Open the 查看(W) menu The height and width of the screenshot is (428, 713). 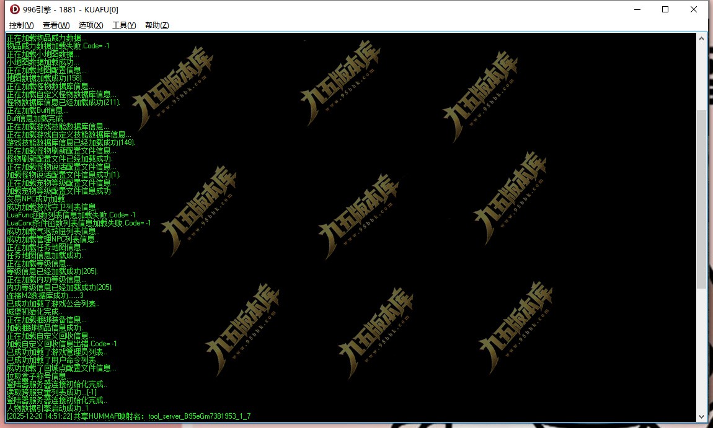[x=56, y=25]
